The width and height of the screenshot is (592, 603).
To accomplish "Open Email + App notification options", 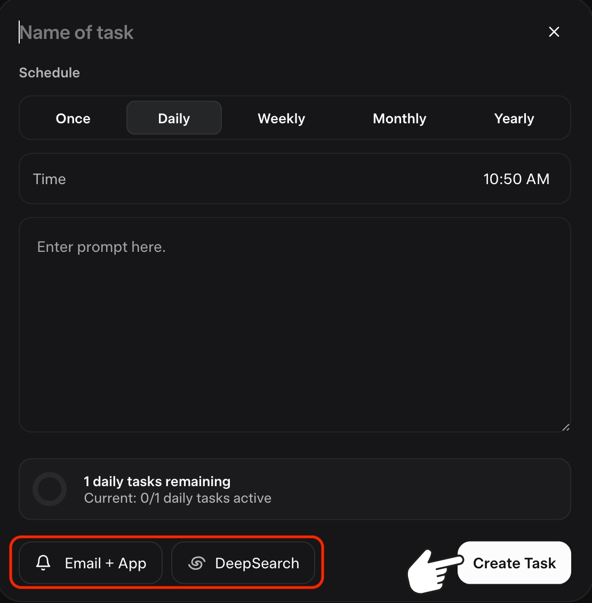I will (91, 563).
